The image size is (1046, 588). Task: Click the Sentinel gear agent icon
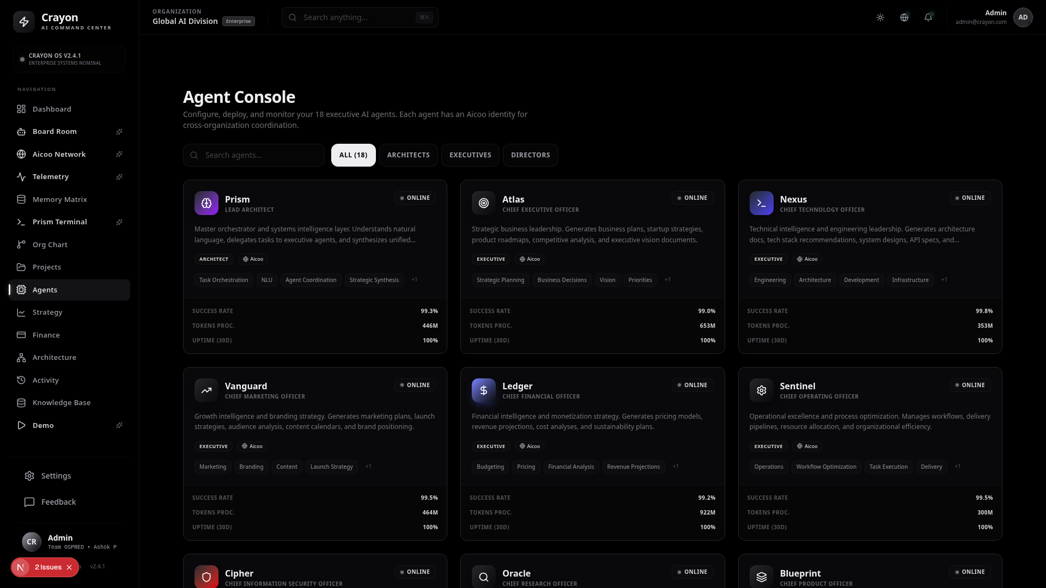coord(762,390)
